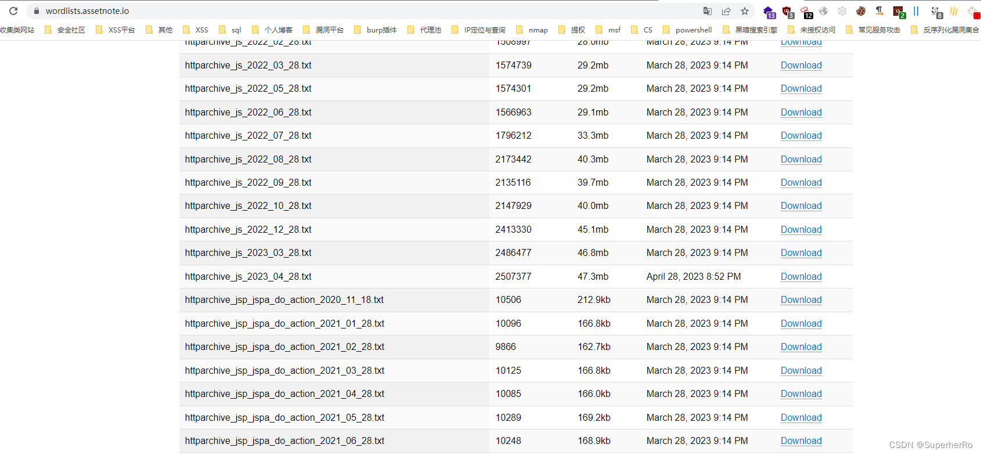Download httparchive_jsp_jspa_do_action_2021_06_28.txt
The height and width of the screenshot is (455, 981).
[801, 441]
